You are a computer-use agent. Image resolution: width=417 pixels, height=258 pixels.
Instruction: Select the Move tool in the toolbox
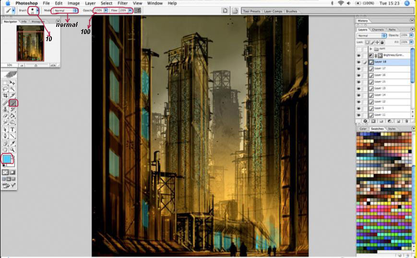12,83
